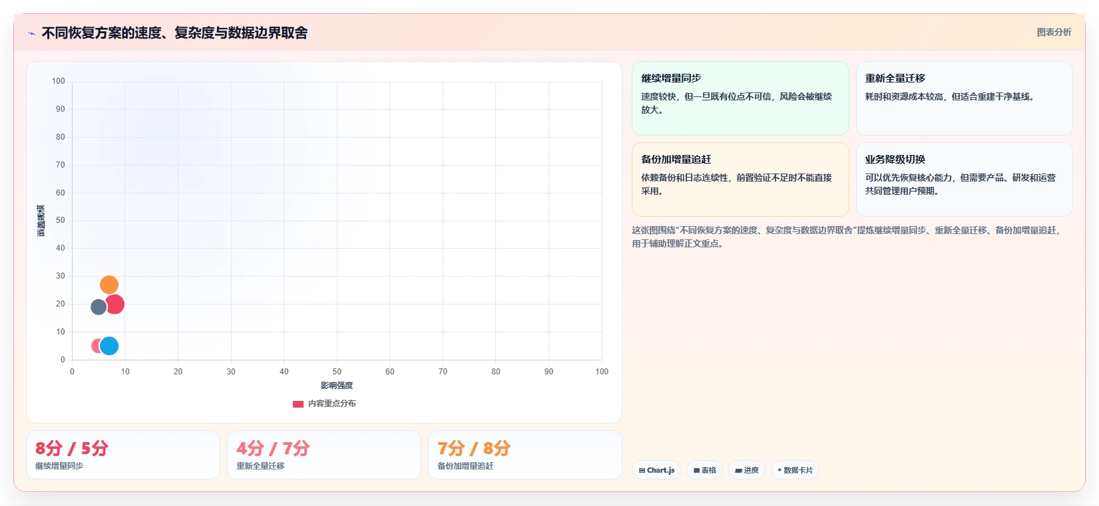Click the 备份加增量追赶 label under 7分 / 8分

click(465, 466)
